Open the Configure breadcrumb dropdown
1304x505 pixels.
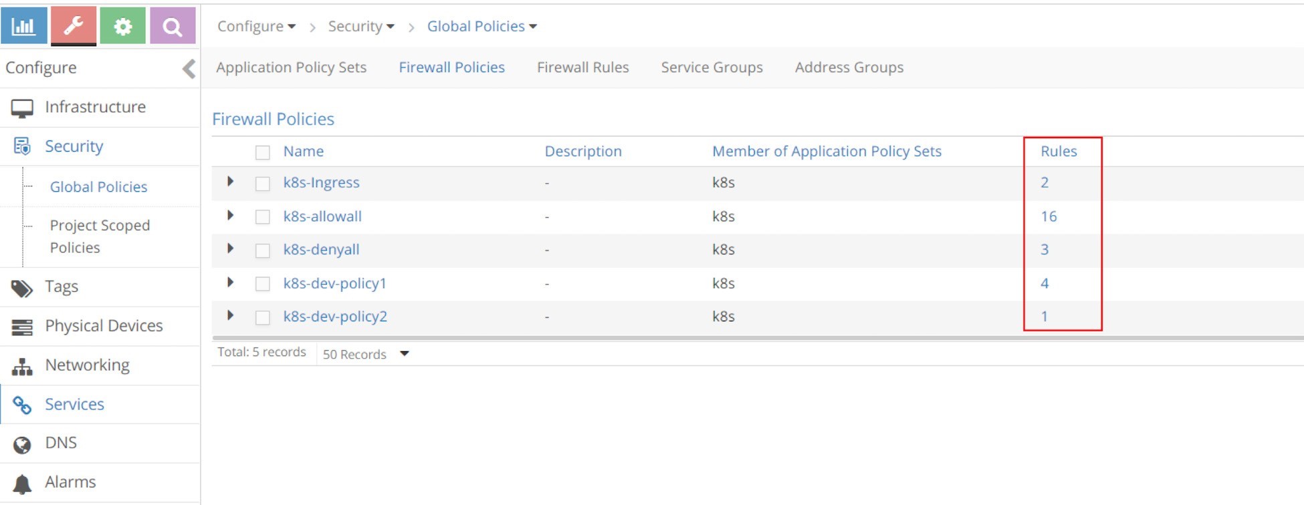click(x=256, y=26)
